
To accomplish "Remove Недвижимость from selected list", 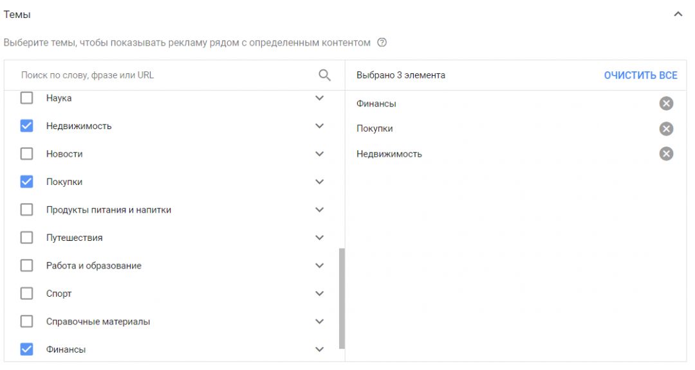I will [x=666, y=154].
